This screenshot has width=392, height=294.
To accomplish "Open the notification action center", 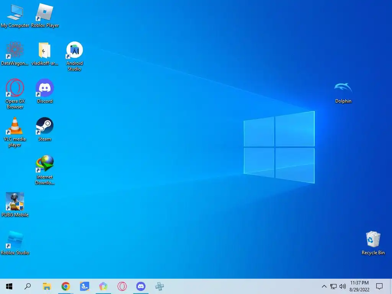I will (379, 286).
